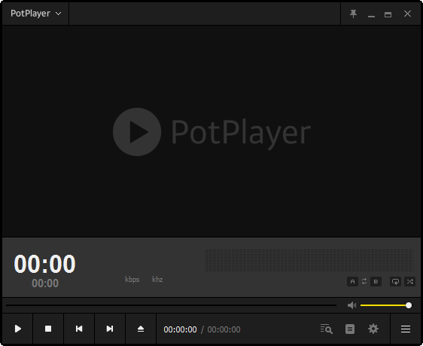The height and width of the screenshot is (346, 423).
Task: Open the PotPlayer main menu dropdown
Action: (x=35, y=14)
